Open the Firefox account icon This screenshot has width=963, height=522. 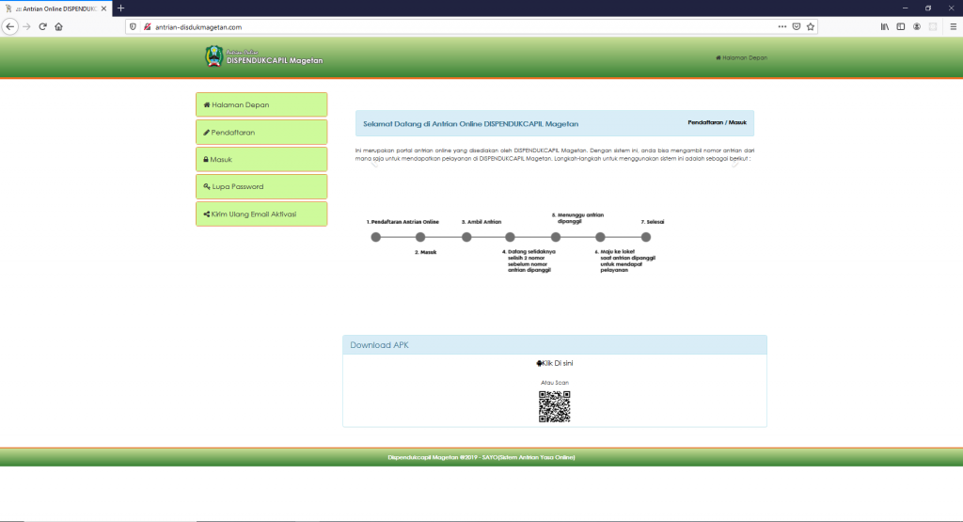917,26
